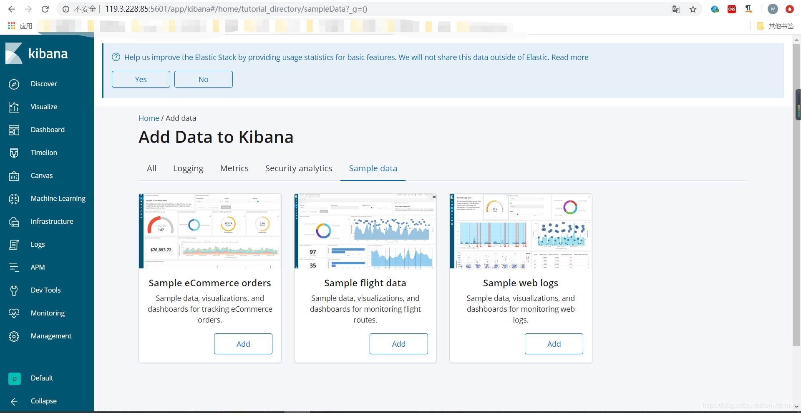The height and width of the screenshot is (413, 801).
Task: Click the Sample web logs preview thumbnail
Action: click(x=521, y=231)
